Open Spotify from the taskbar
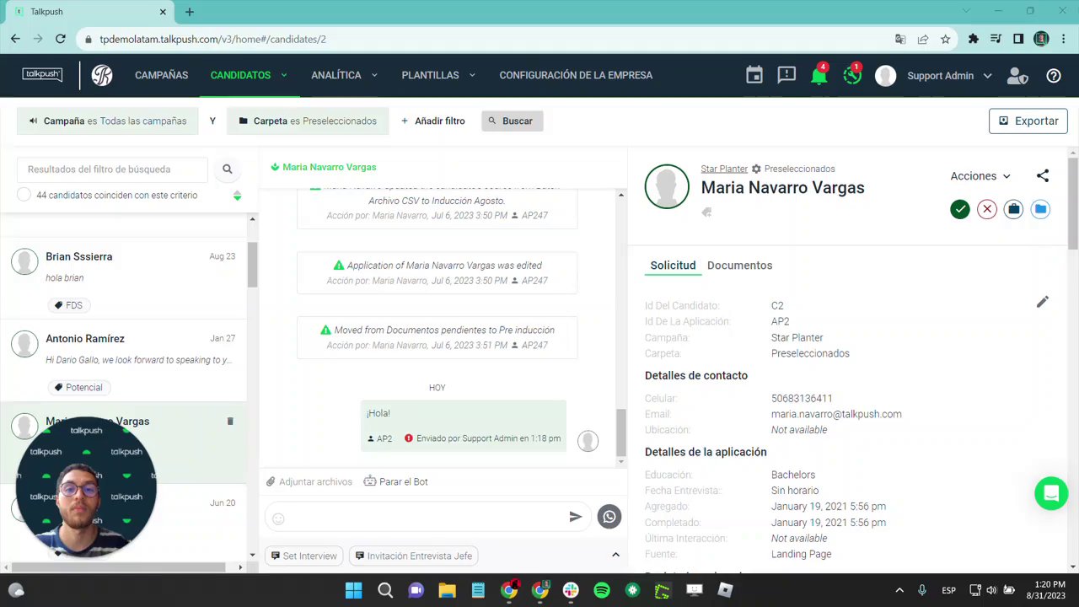The height and width of the screenshot is (607, 1079). coord(602,590)
